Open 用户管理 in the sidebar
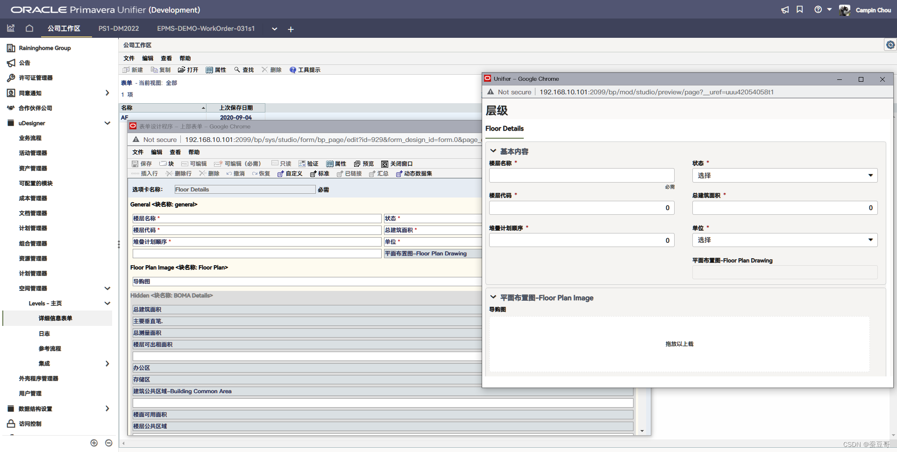897x452 pixels. pyautogui.click(x=30, y=394)
